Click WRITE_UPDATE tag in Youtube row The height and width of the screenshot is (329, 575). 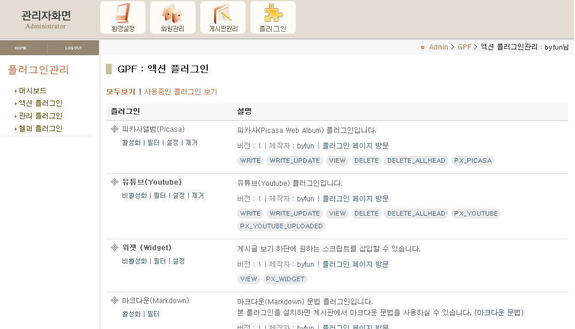coord(295,213)
